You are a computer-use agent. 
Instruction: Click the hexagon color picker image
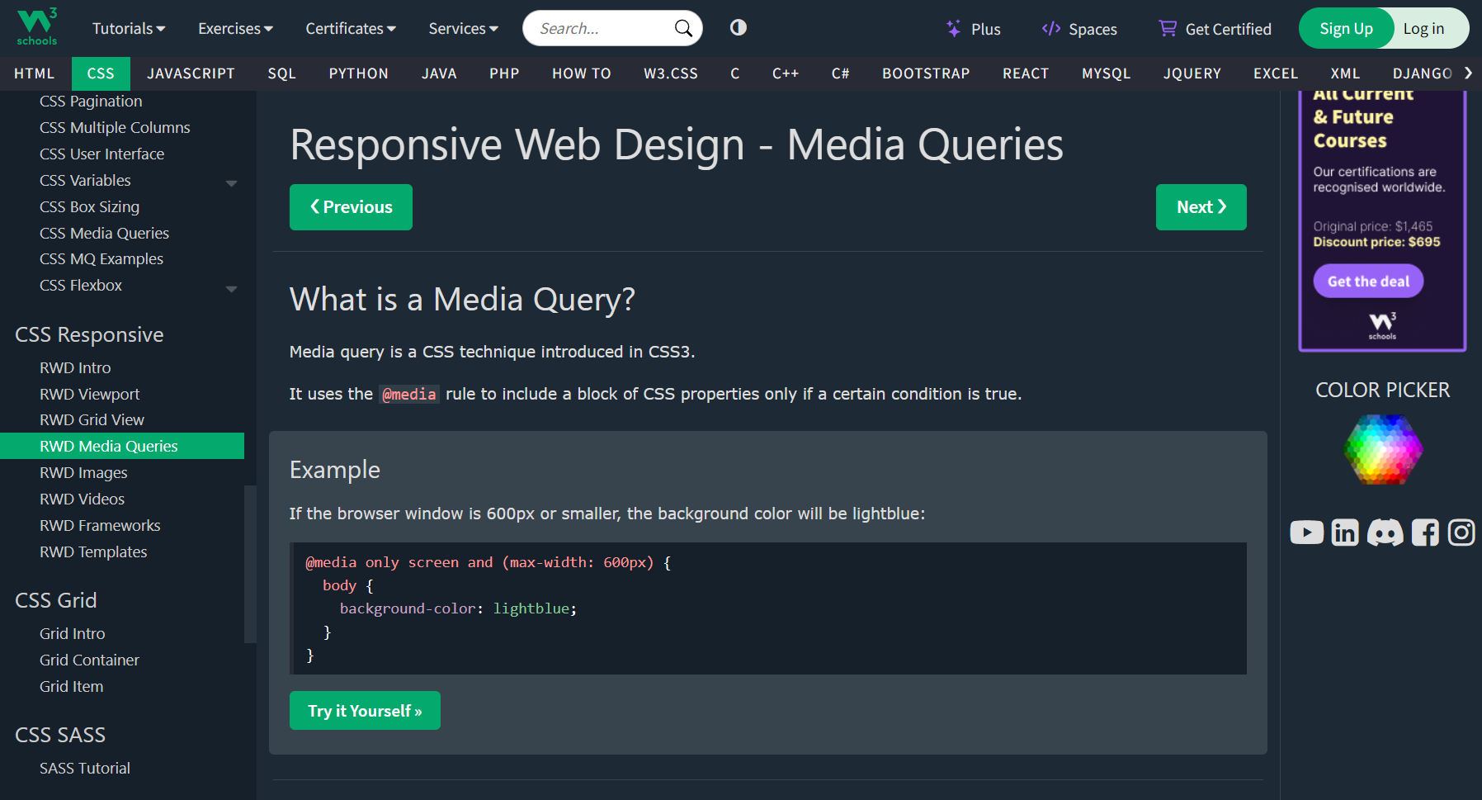point(1383,449)
